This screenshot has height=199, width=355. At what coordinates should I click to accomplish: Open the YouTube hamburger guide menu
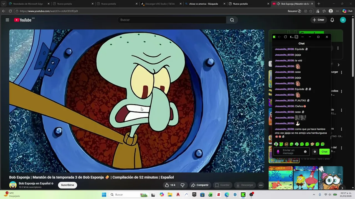pos(7,20)
